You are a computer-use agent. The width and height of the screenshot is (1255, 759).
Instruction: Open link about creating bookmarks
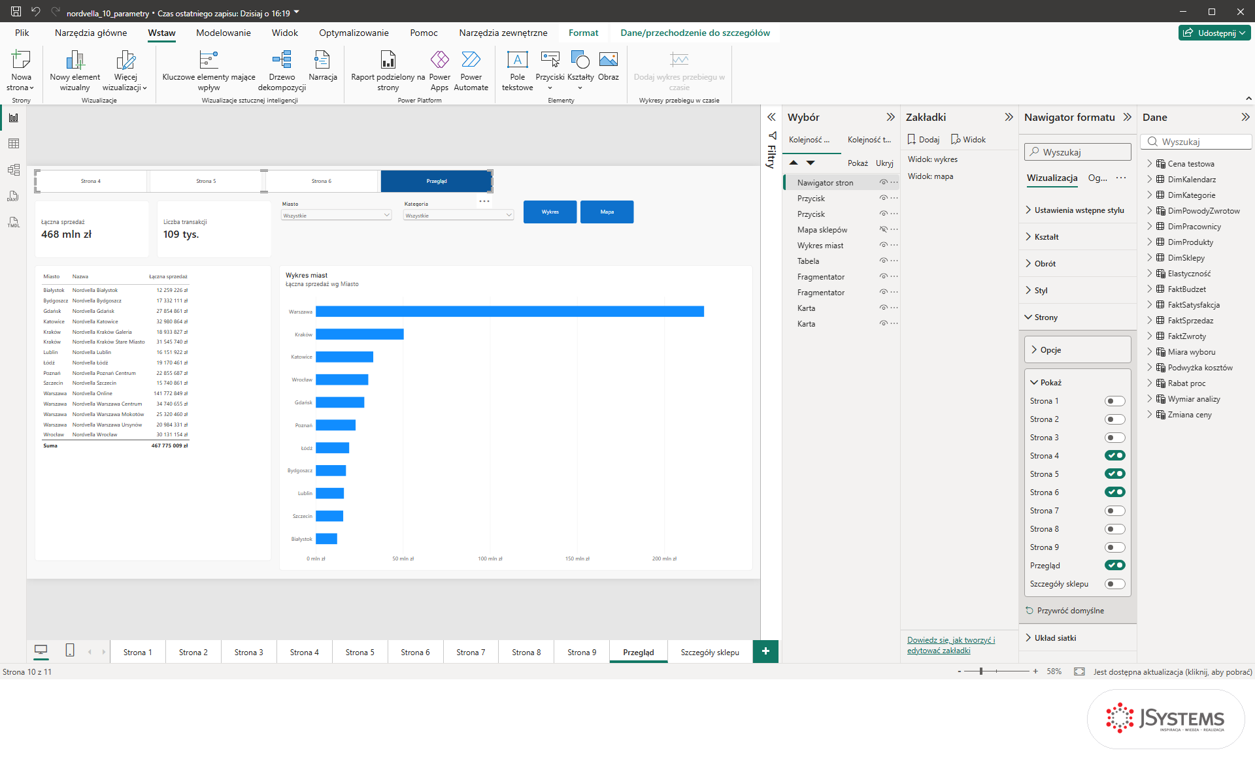tap(951, 645)
